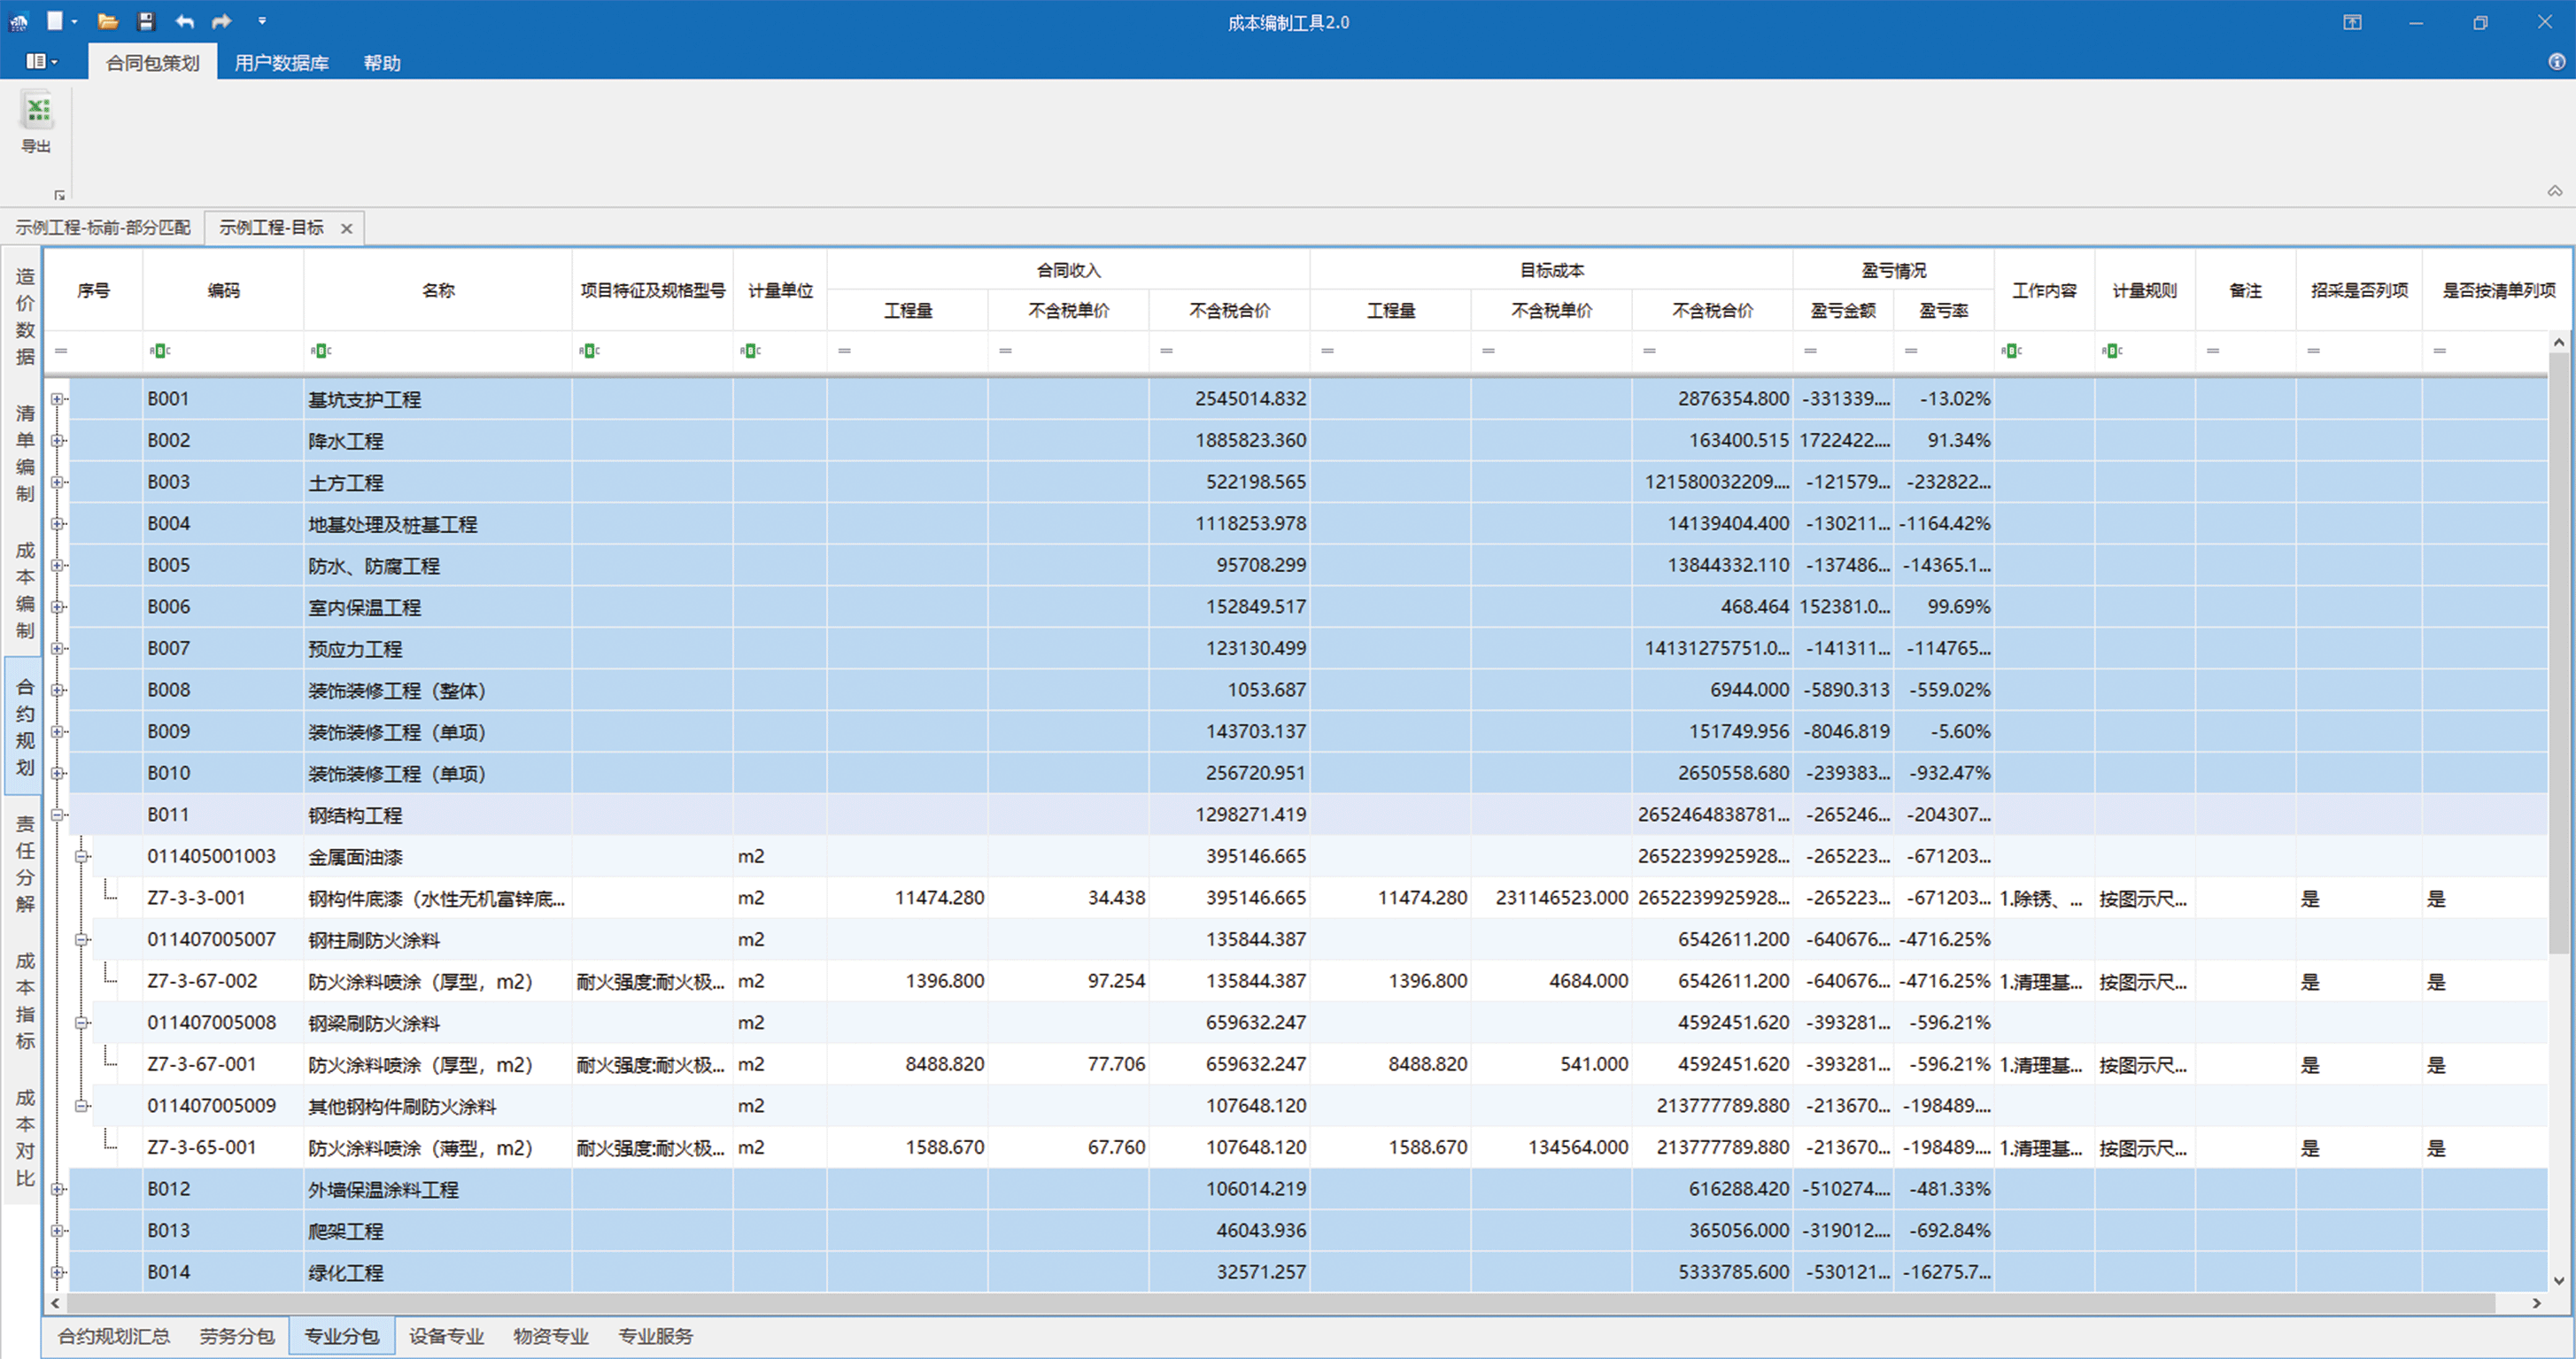The image size is (2576, 1359).
Task: Undo with the left arrow icon
Action: coord(184,21)
